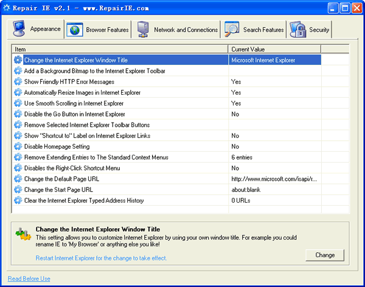Click the Repair IE title bar gear icon
Viewport: 365px width, 287px height.
coord(6,8)
